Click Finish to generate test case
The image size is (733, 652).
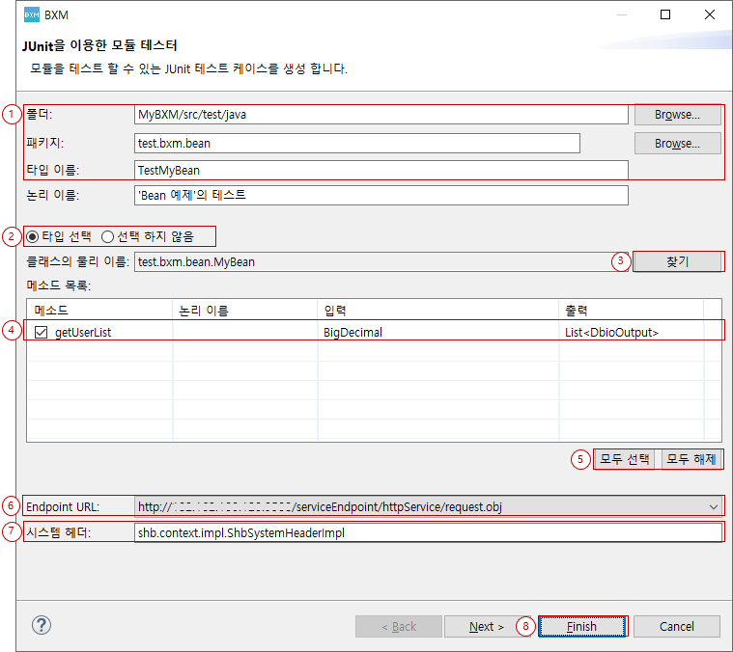[x=581, y=626]
